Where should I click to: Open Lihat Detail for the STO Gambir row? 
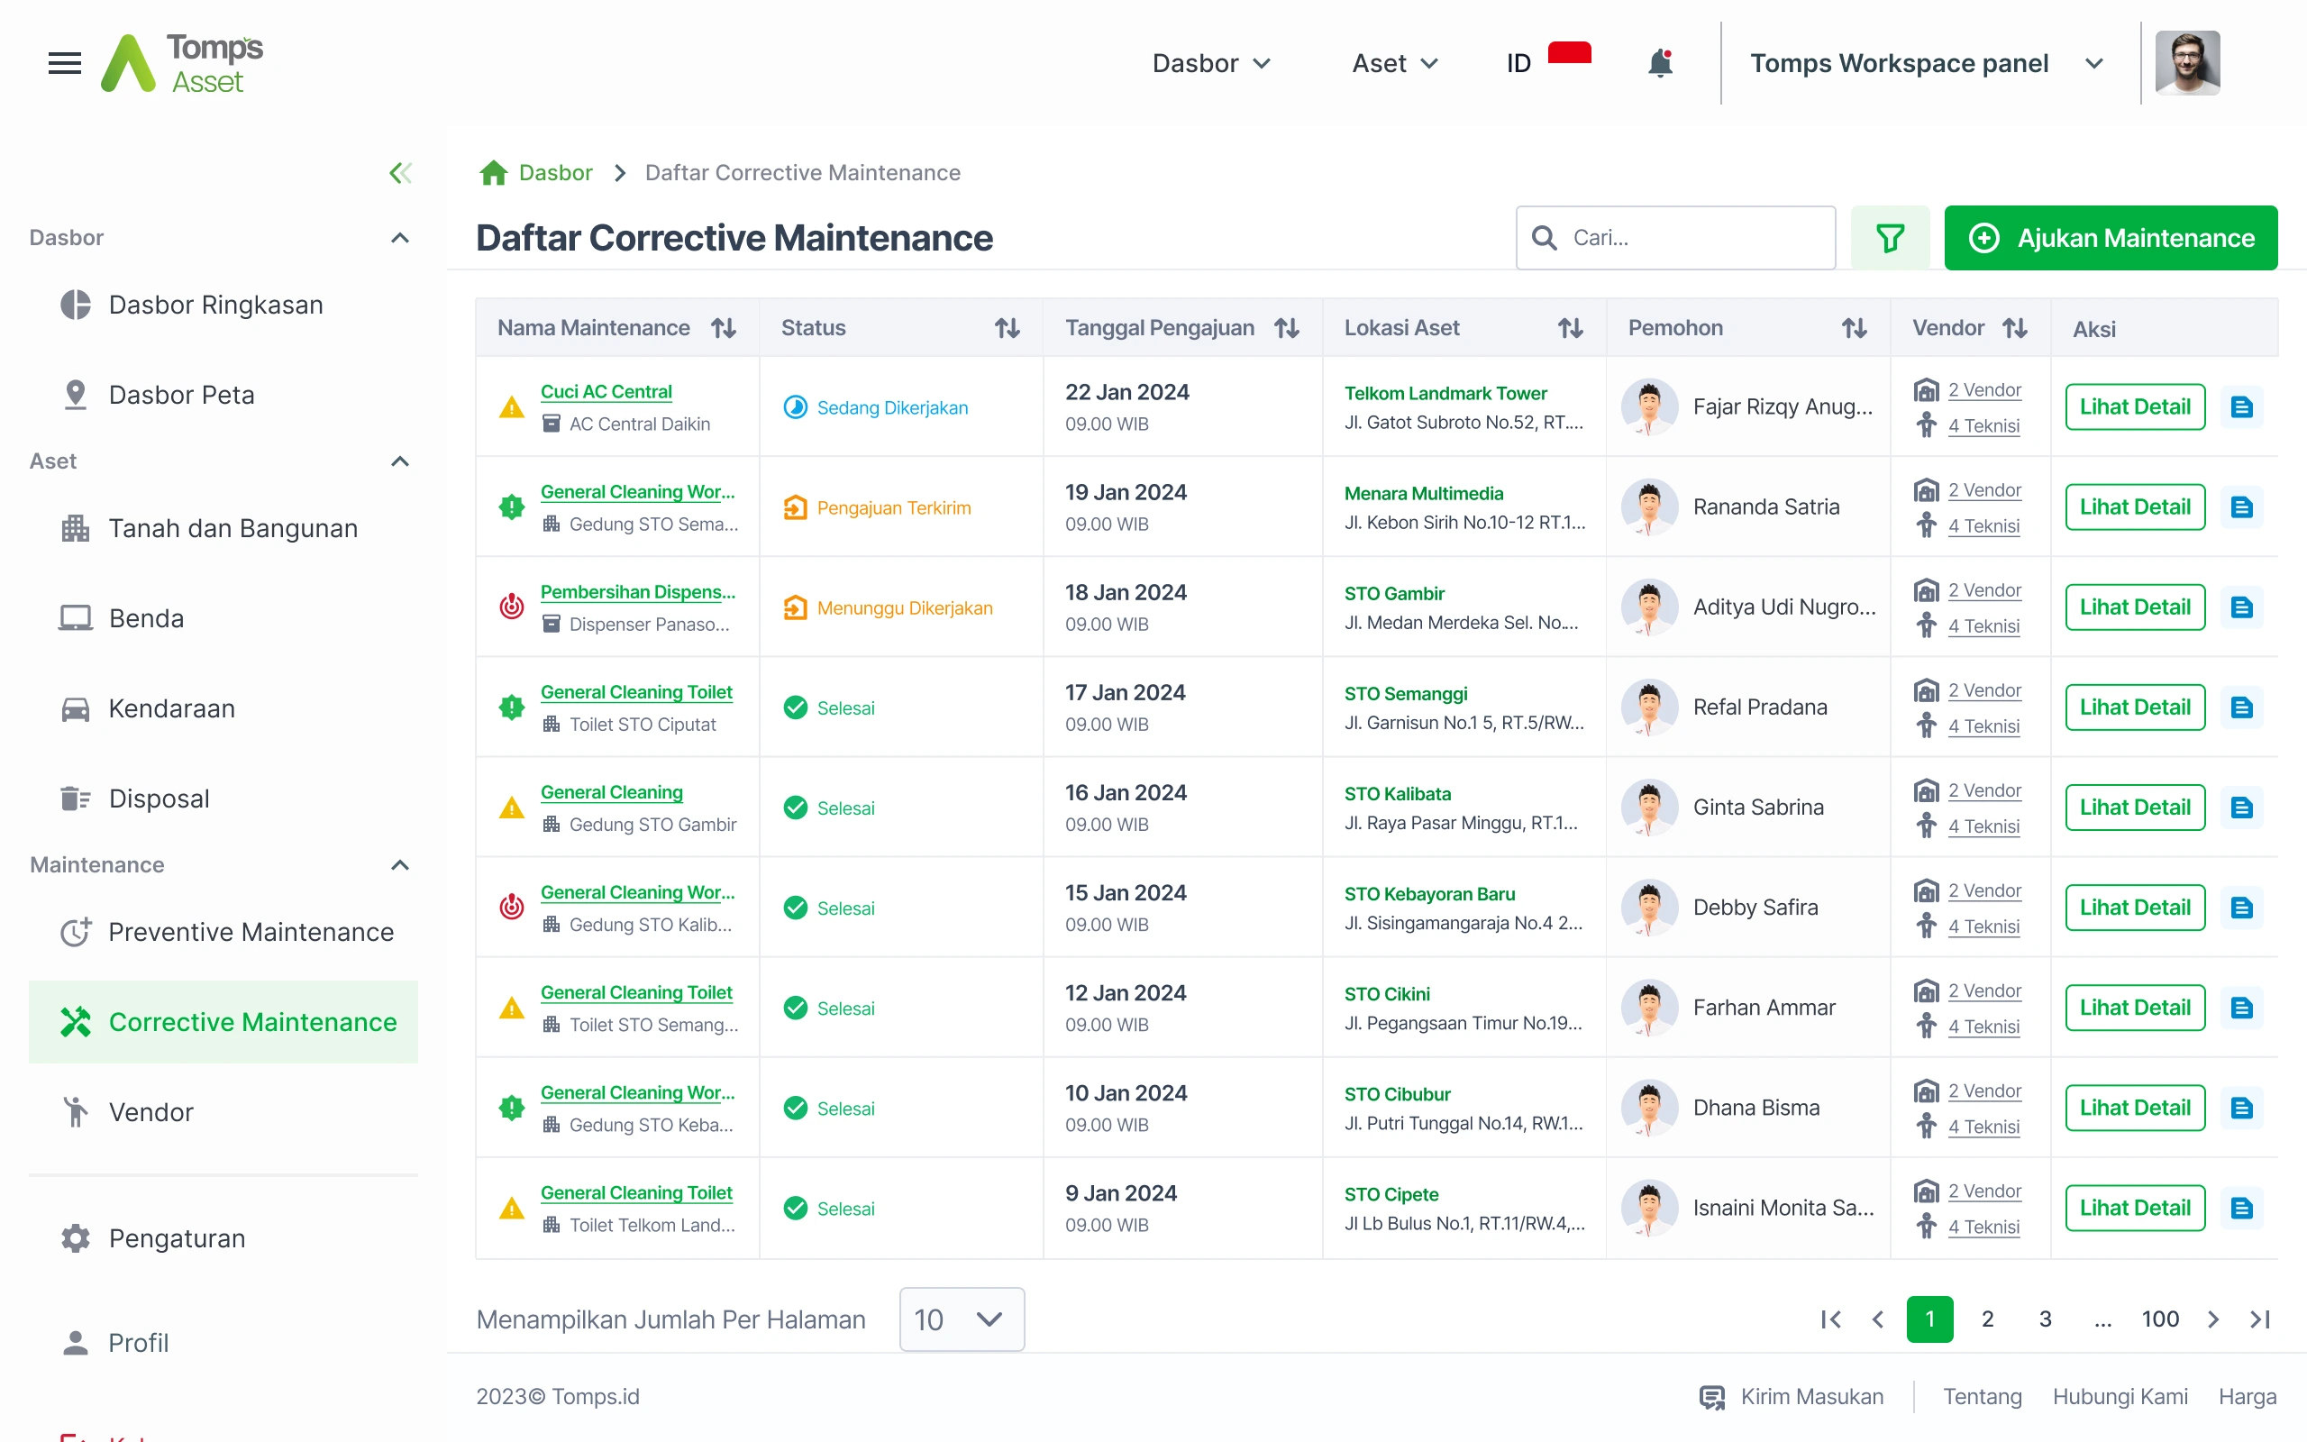click(x=2135, y=607)
